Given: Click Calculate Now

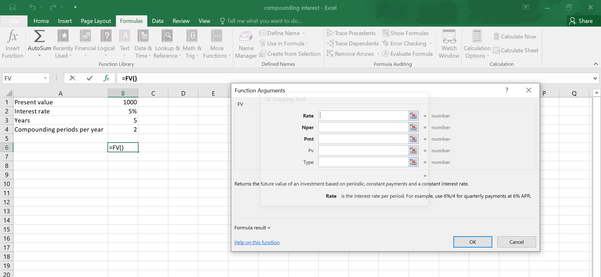Looking at the screenshot, I should point(515,37).
